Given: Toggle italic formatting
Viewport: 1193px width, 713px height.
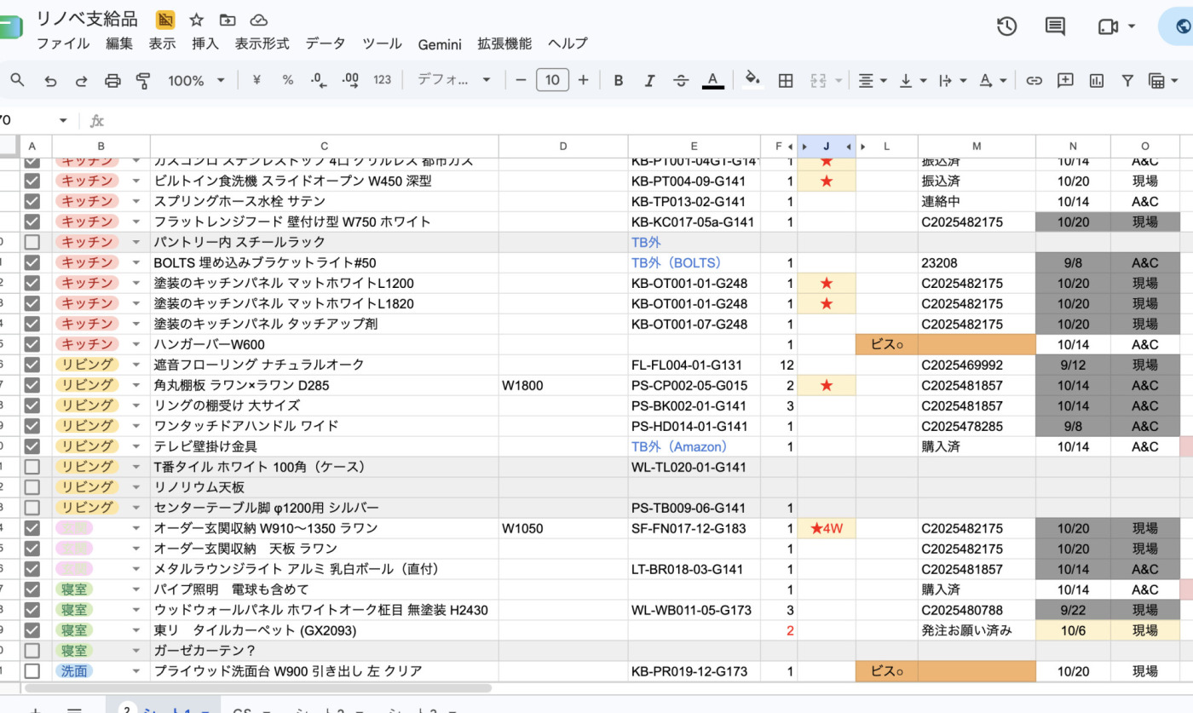Looking at the screenshot, I should (x=649, y=80).
